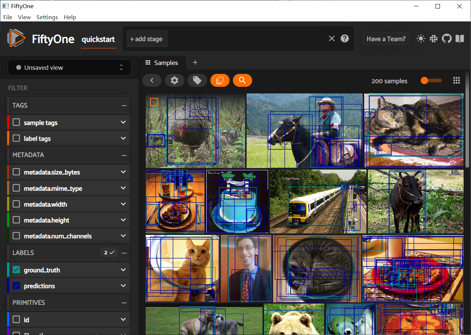Uncheck the predictions label checkbox
This screenshot has height=335, width=471.
point(16,286)
